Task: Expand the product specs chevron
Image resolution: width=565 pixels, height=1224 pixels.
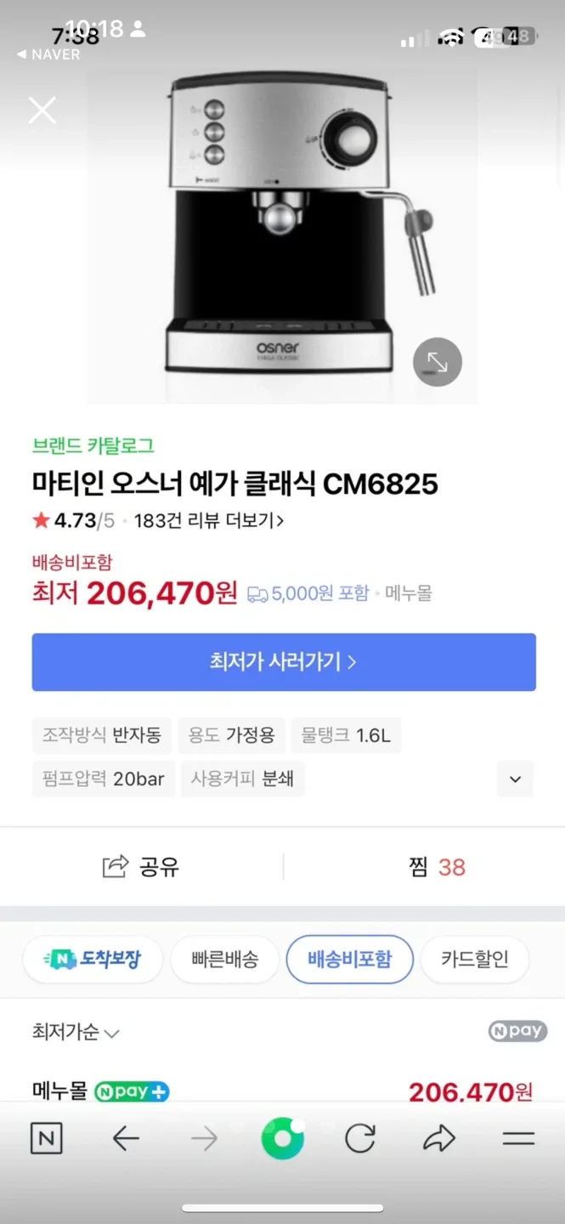Action: 515,779
